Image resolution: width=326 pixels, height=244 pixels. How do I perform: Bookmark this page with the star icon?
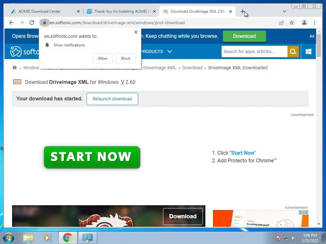[292, 23]
